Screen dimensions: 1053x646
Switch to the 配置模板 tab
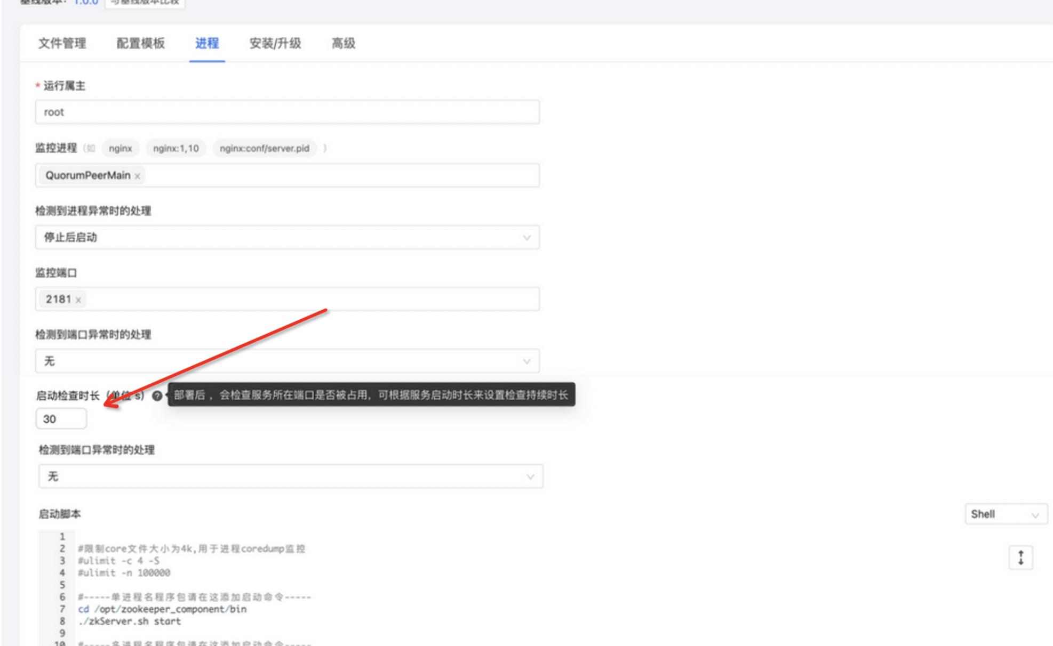click(141, 45)
